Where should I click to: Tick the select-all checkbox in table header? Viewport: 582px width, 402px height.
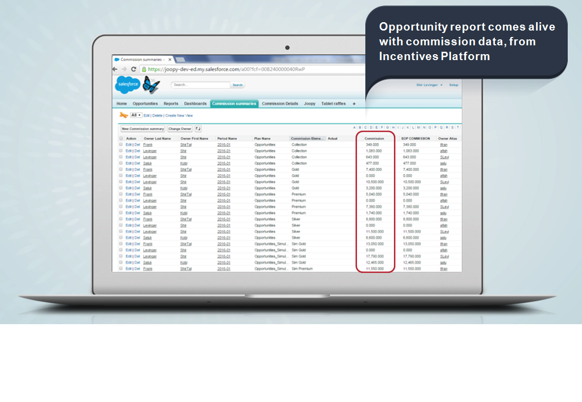point(121,138)
